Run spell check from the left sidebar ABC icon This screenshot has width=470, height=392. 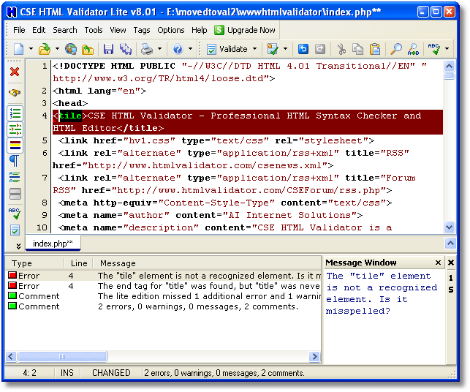point(15,213)
